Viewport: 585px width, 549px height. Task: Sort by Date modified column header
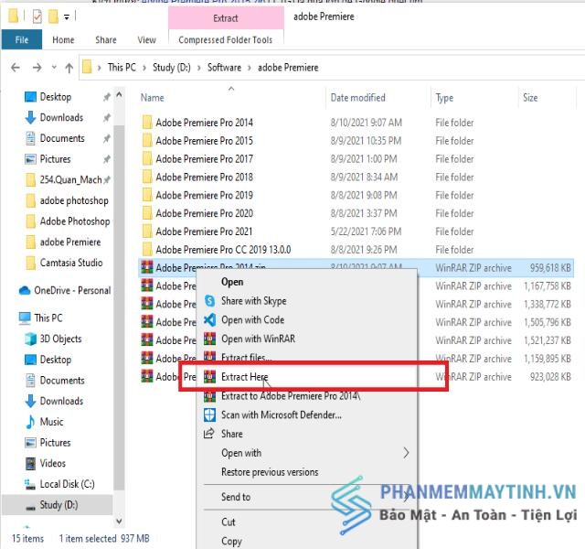point(357,98)
